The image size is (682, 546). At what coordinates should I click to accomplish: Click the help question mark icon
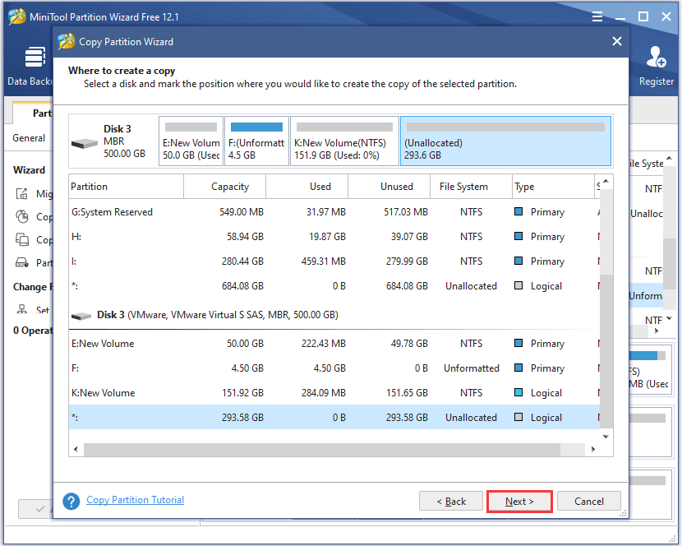coord(71,501)
